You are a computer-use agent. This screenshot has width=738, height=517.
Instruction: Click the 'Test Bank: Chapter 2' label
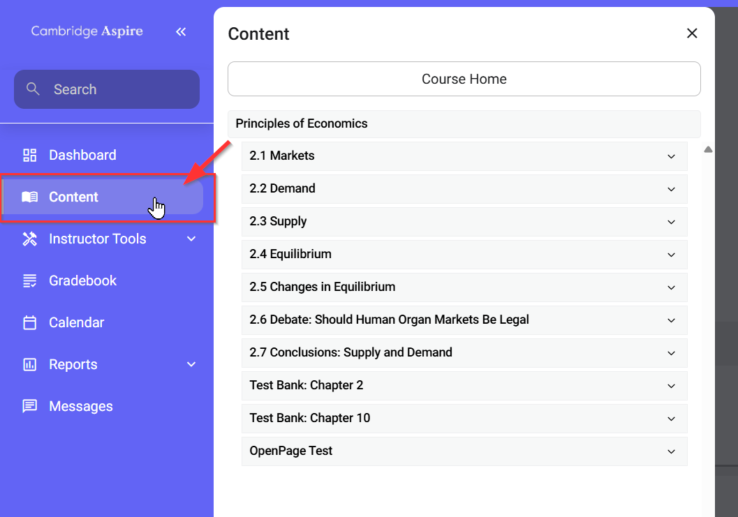click(x=307, y=385)
